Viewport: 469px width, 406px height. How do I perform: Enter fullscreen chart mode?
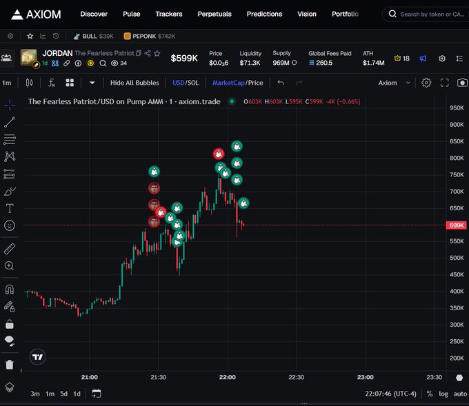click(444, 83)
